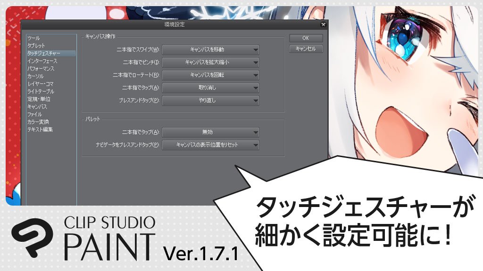Close the 環境設定 dialog
This screenshot has width=483, height=271.
click(323, 24)
